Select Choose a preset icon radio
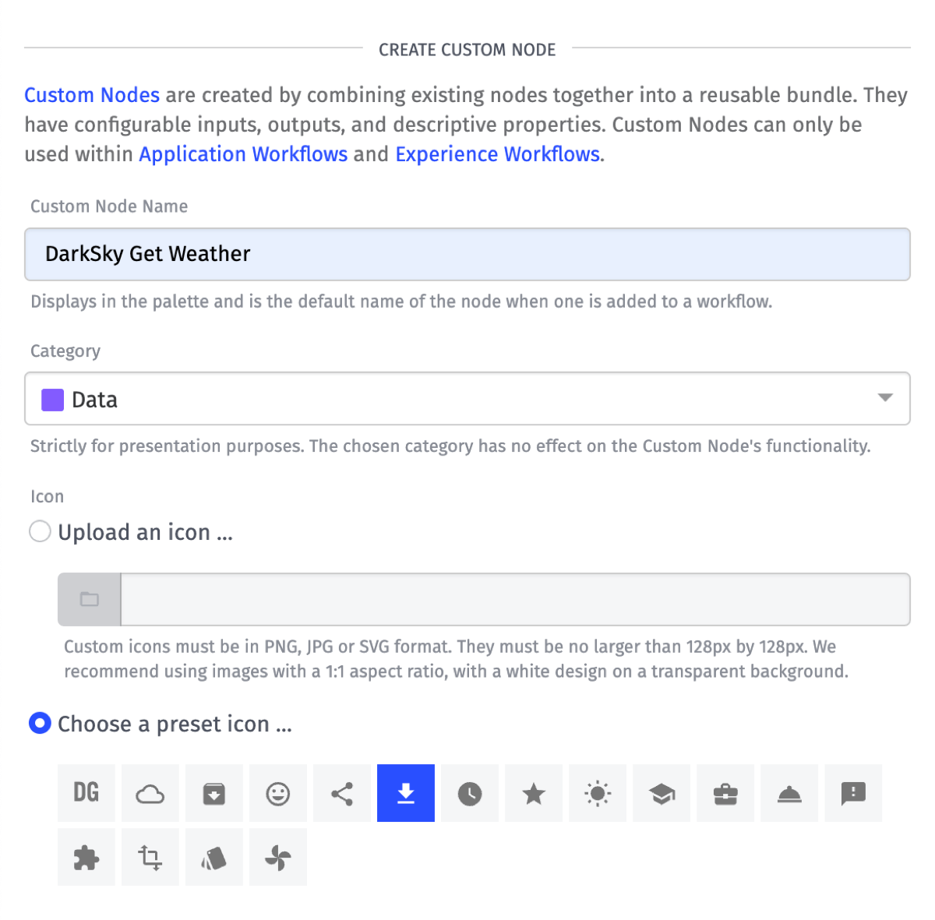Image resolution: width=935 pixels, height=920 pixels. [x=40, y=724]
